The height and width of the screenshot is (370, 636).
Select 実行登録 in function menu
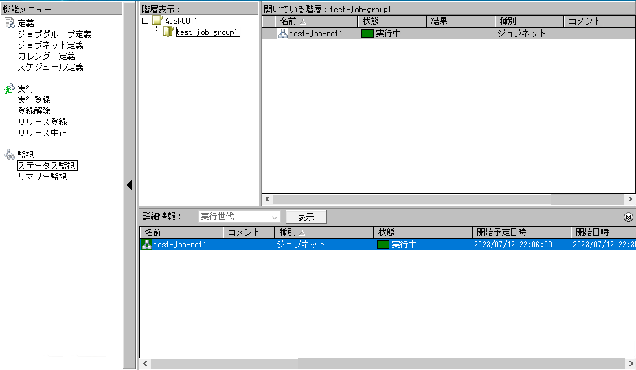[34, 99]
